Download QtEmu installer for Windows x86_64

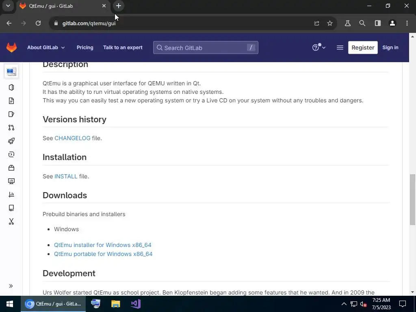coord(103,245)
